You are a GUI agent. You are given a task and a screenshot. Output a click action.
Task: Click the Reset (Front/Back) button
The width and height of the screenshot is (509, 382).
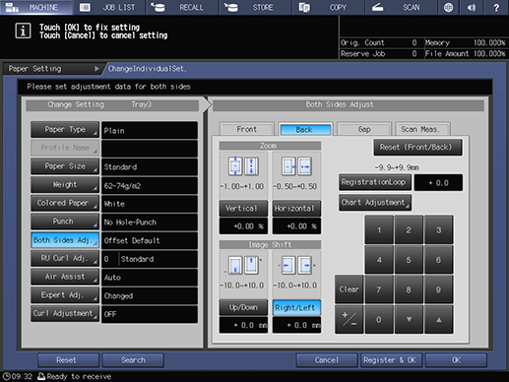point(417,148)
